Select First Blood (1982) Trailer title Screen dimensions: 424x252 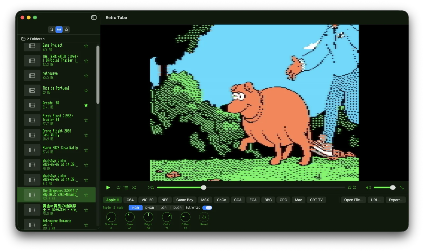point(58,118)
